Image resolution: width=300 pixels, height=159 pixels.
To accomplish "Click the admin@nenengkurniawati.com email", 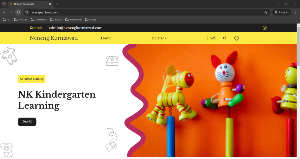I will point(76,28).
